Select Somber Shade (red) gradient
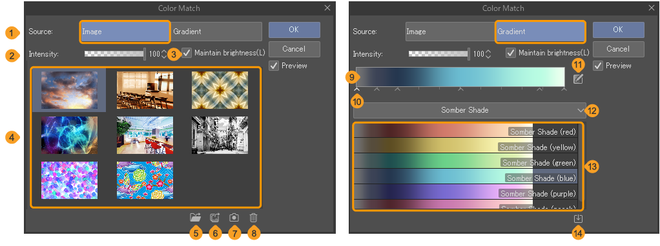Image resolution: width=660 pixels, height=246 pixels. click(466, 131)
